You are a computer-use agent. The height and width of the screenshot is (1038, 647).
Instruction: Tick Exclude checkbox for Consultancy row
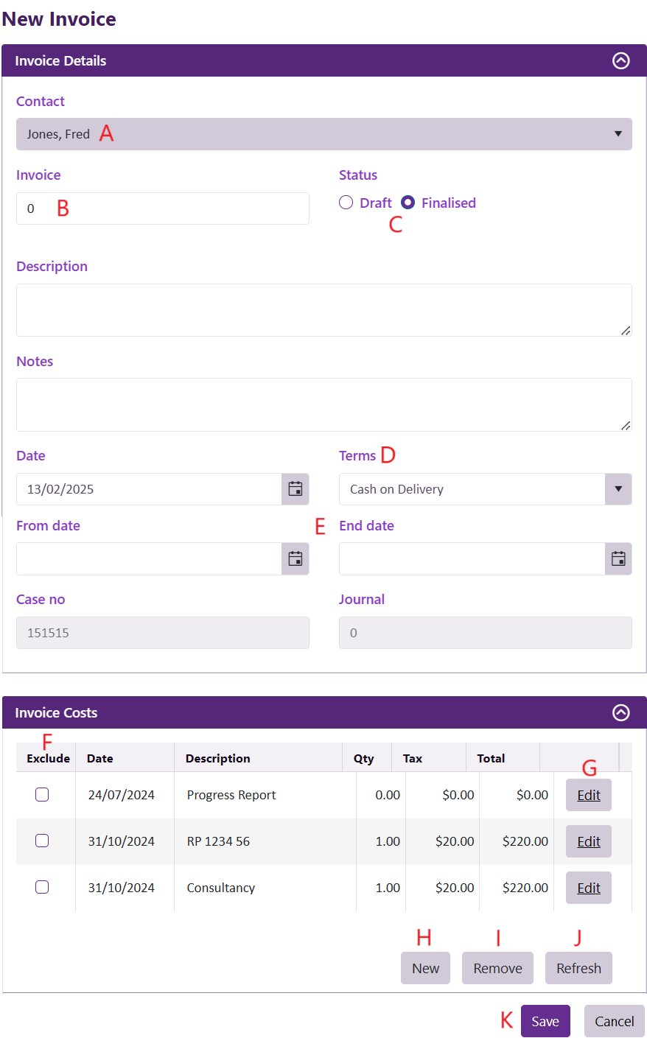[43, 887]
